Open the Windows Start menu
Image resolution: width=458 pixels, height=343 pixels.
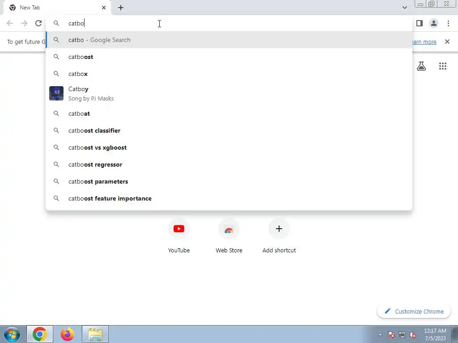pyautogui.click(x=12, y=335)
